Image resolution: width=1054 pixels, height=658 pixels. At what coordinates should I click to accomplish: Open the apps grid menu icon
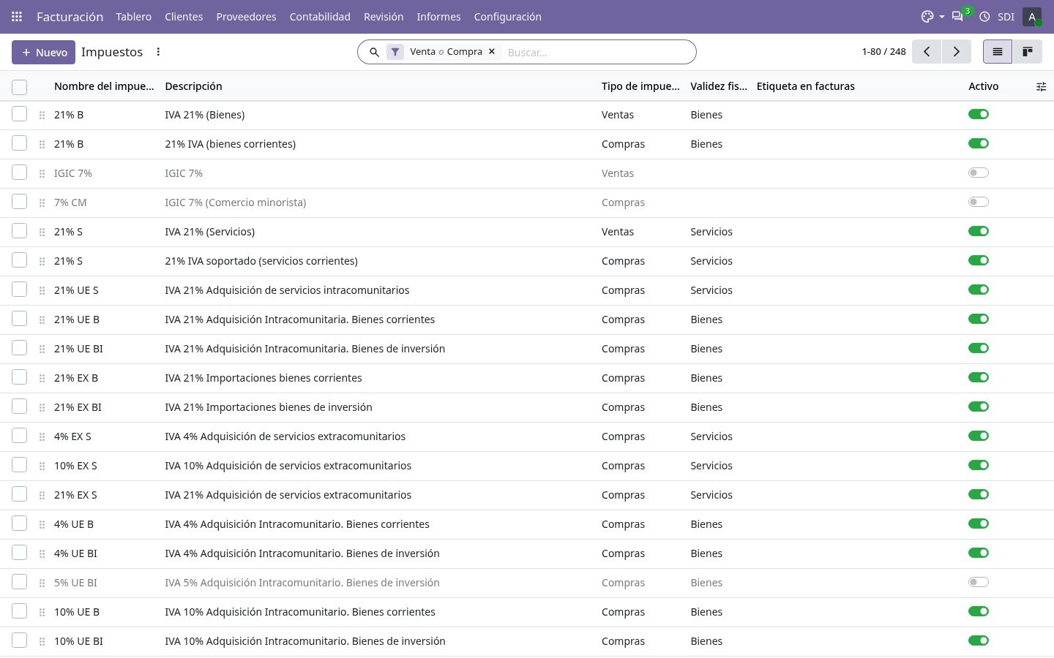point(17,16)
